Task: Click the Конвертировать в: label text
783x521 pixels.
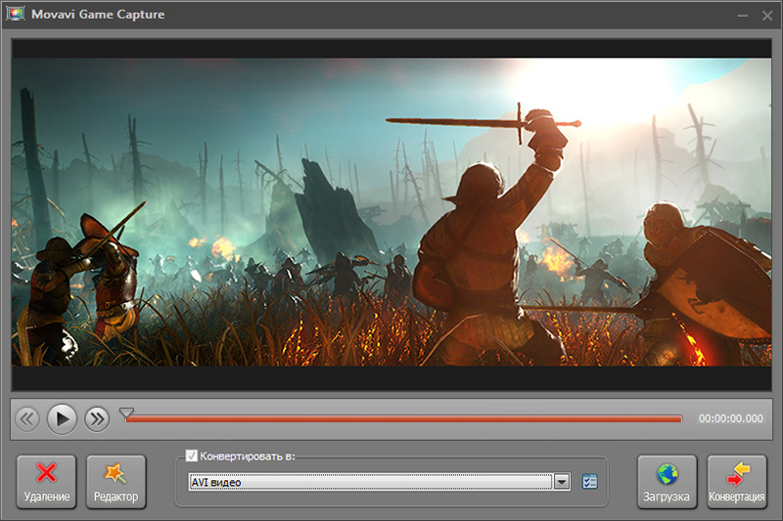Action: tap(247, 456)
